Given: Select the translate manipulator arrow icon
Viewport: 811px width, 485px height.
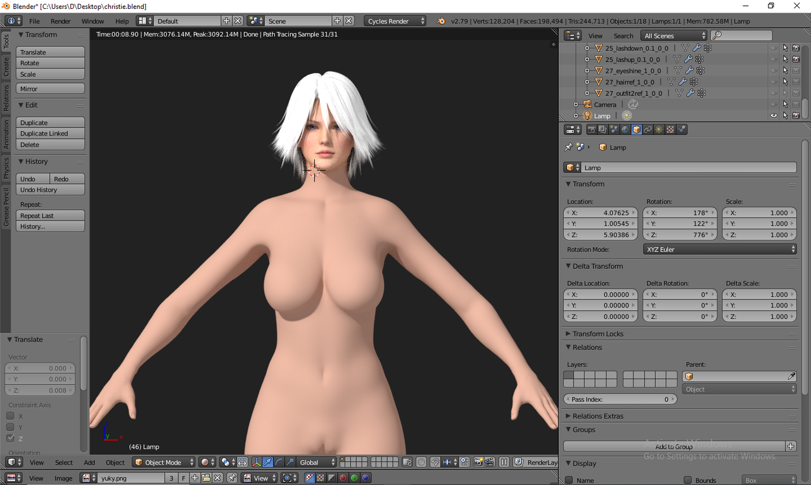Looking at the screenshot, I should (x=267, y=462).
